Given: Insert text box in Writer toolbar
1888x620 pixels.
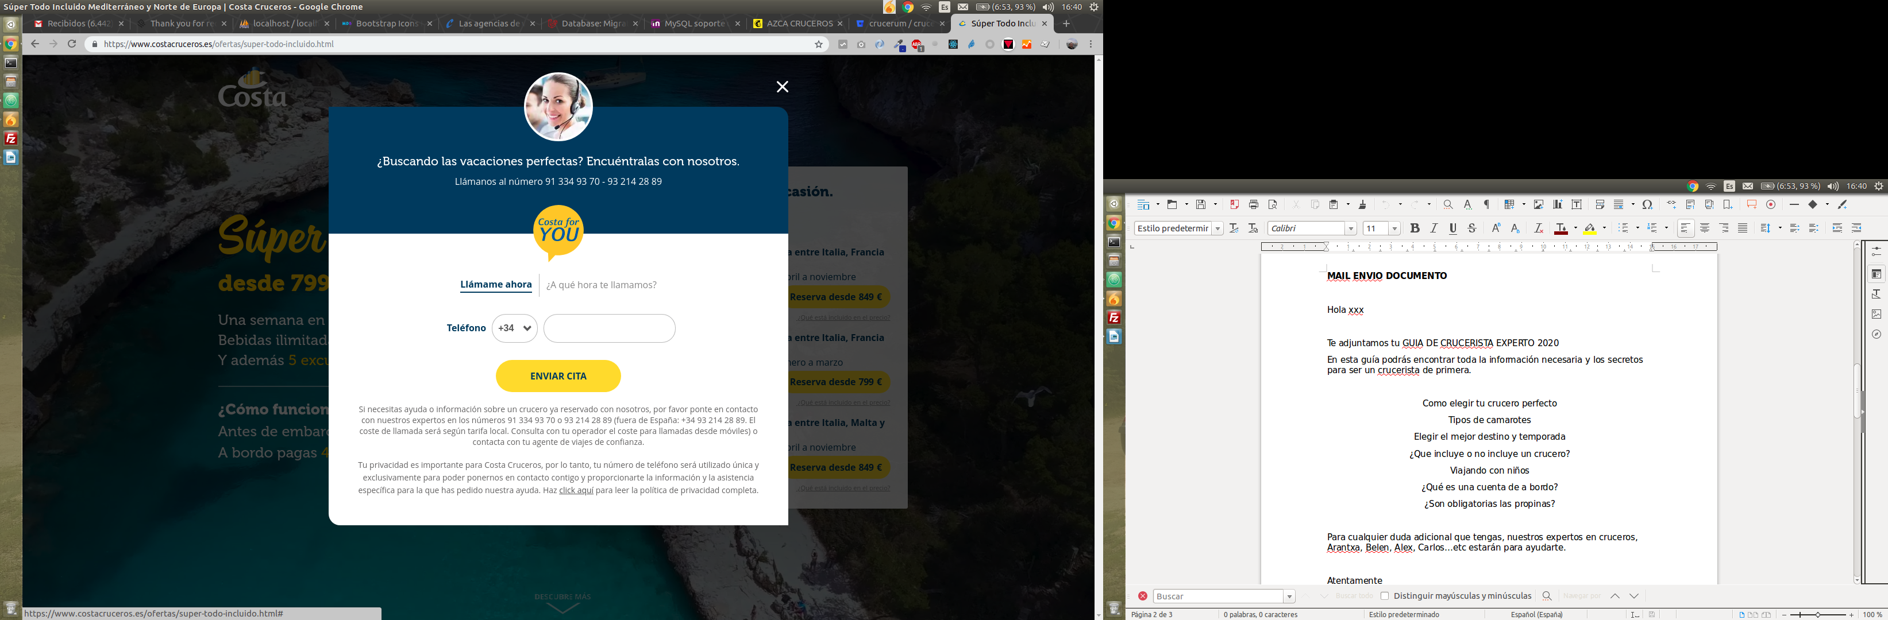Looking at the screenshot, I should pos(1577,205).
